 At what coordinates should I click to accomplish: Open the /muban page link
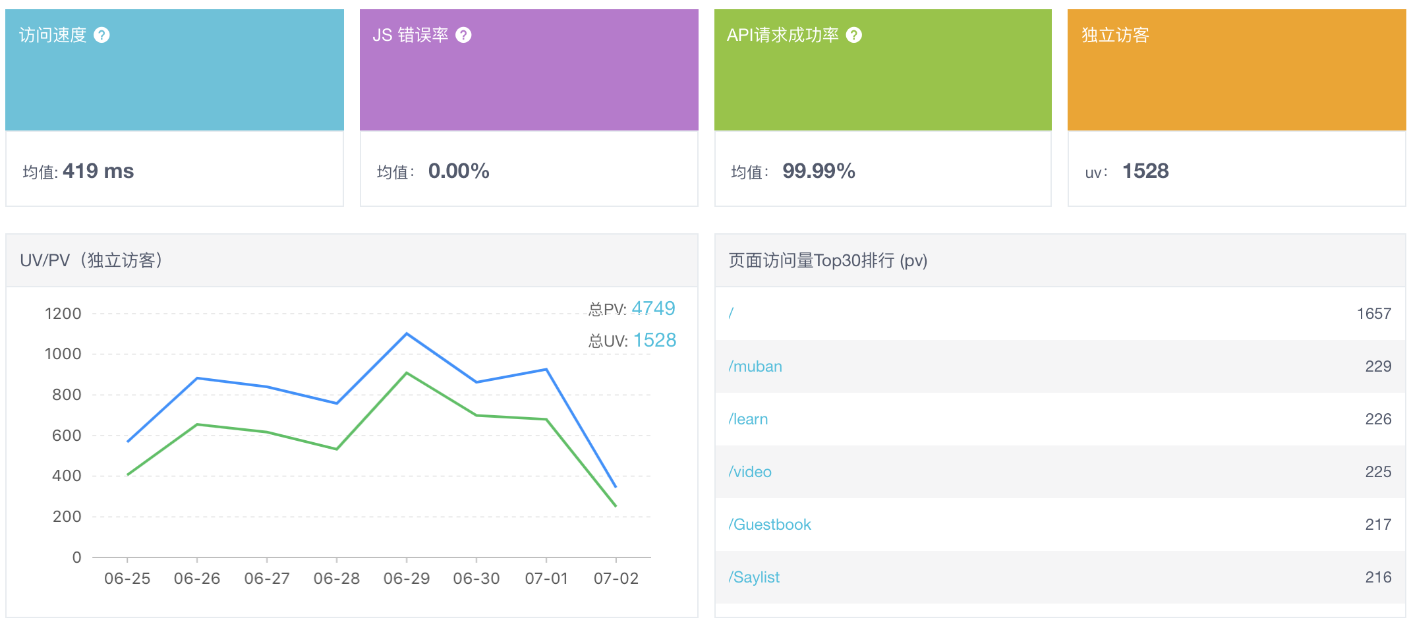[755, 366]
